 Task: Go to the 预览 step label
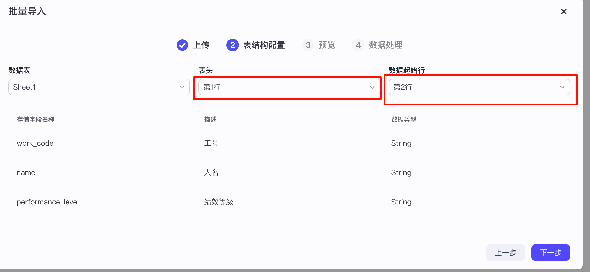[x=327, y=45]
